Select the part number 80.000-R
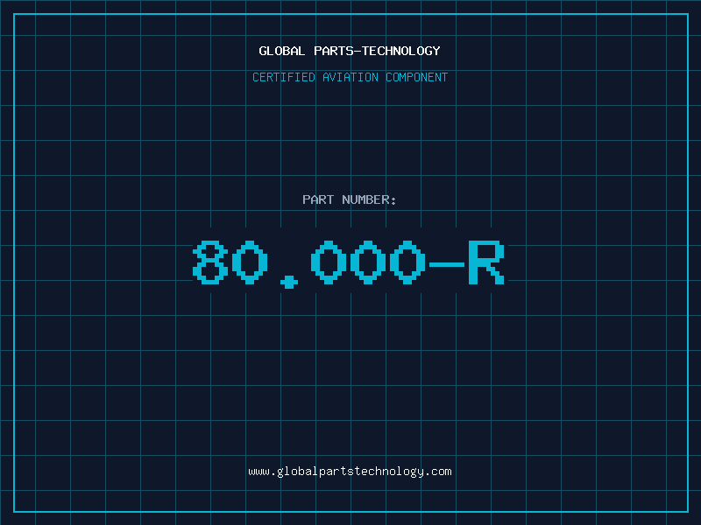Viewport: 701px width, 525px height. (x=349, y=263)
